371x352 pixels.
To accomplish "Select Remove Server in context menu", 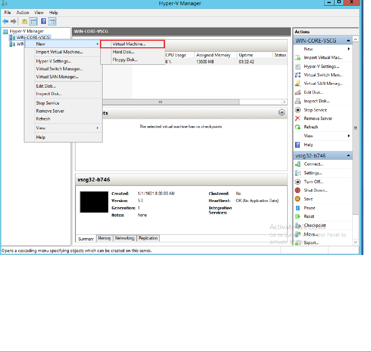I will point(63,111).
